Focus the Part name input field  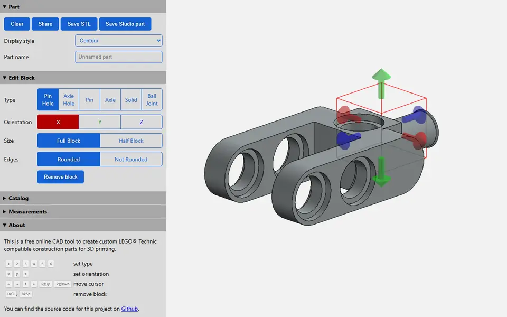(x=119, y=57)
